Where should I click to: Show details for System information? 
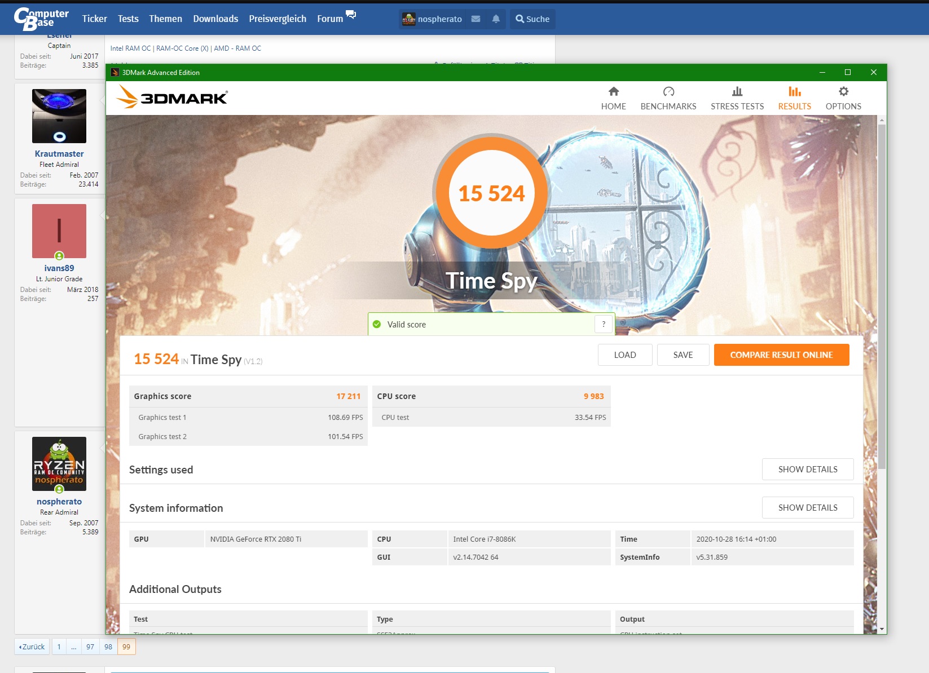[x=808, y=508]
